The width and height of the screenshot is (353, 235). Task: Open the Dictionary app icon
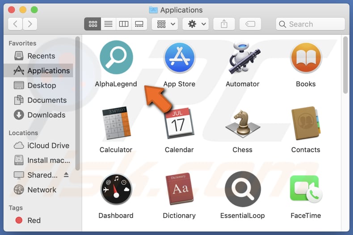pos(179,190)
